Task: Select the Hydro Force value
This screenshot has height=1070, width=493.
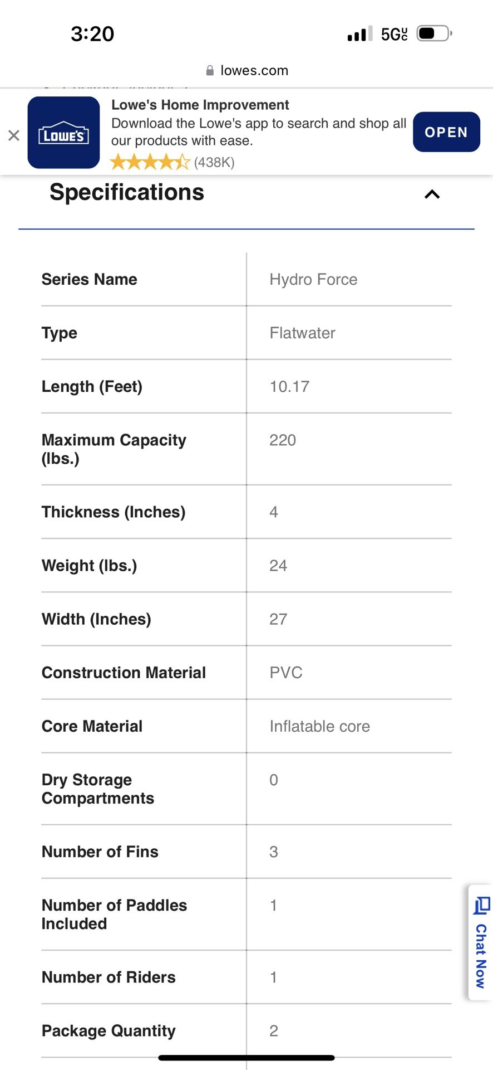Action: tap(313, 279)
